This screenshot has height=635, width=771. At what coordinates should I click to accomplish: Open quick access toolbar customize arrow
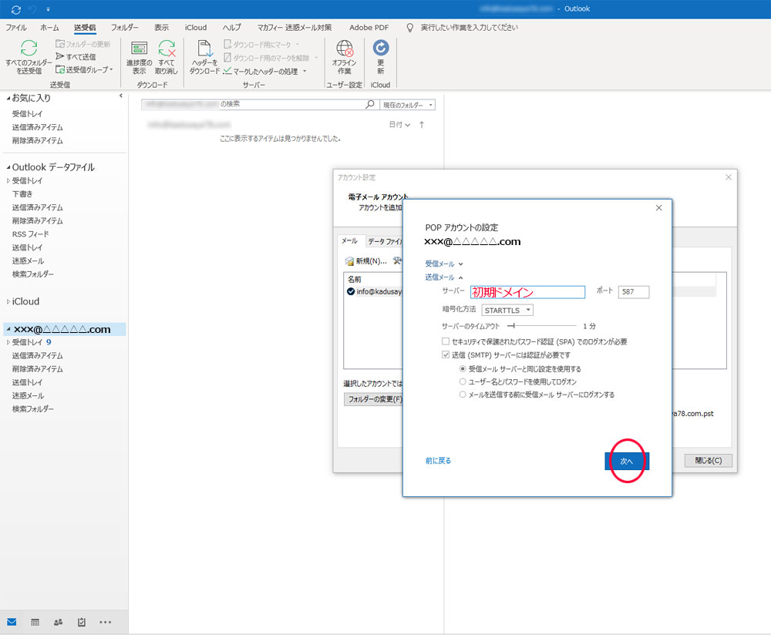[48, 9]
